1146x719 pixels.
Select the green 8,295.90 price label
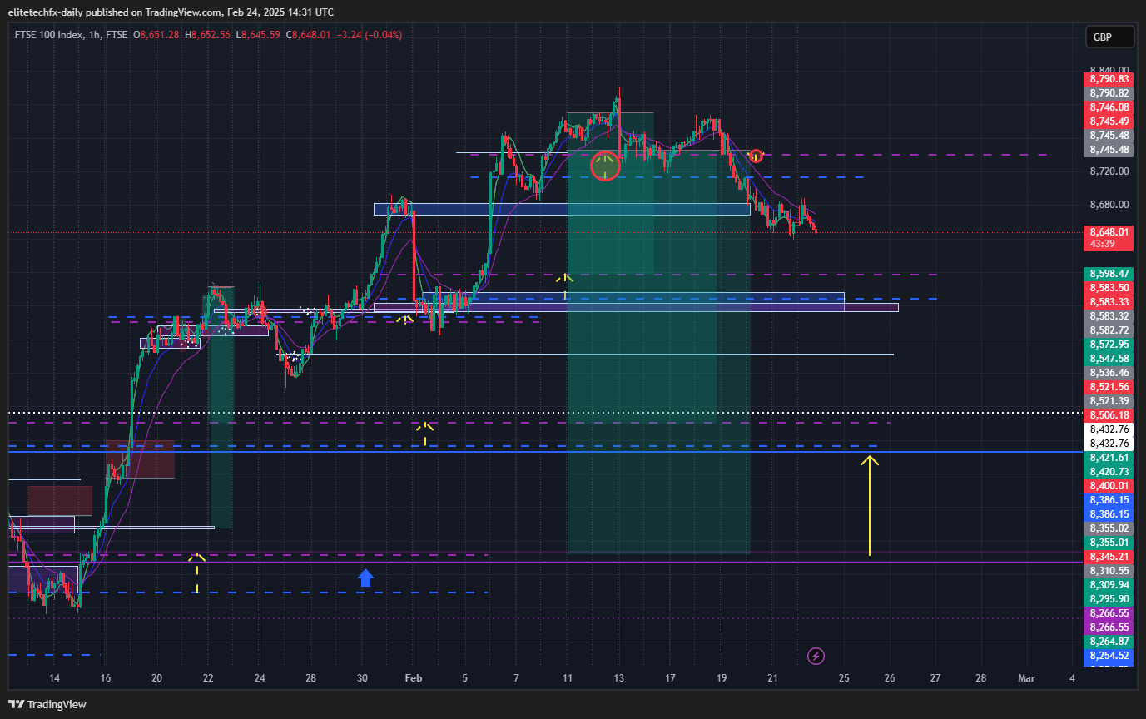[x=1109, y=599]
